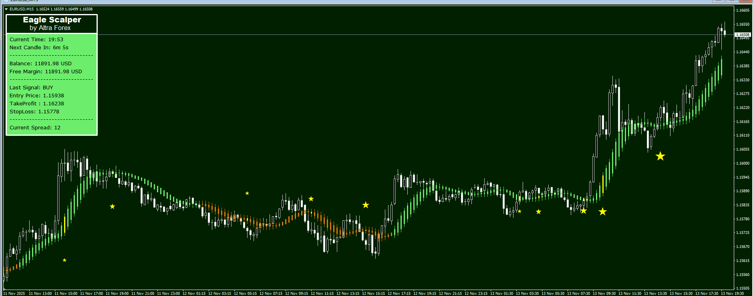Select the Last Signal: BUY line
Image resolution: width=753 pixels, height=296 pixels.
(31, 87)
